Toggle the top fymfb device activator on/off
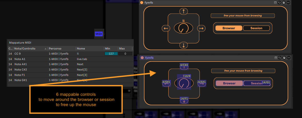 click(x=142, y=3)
